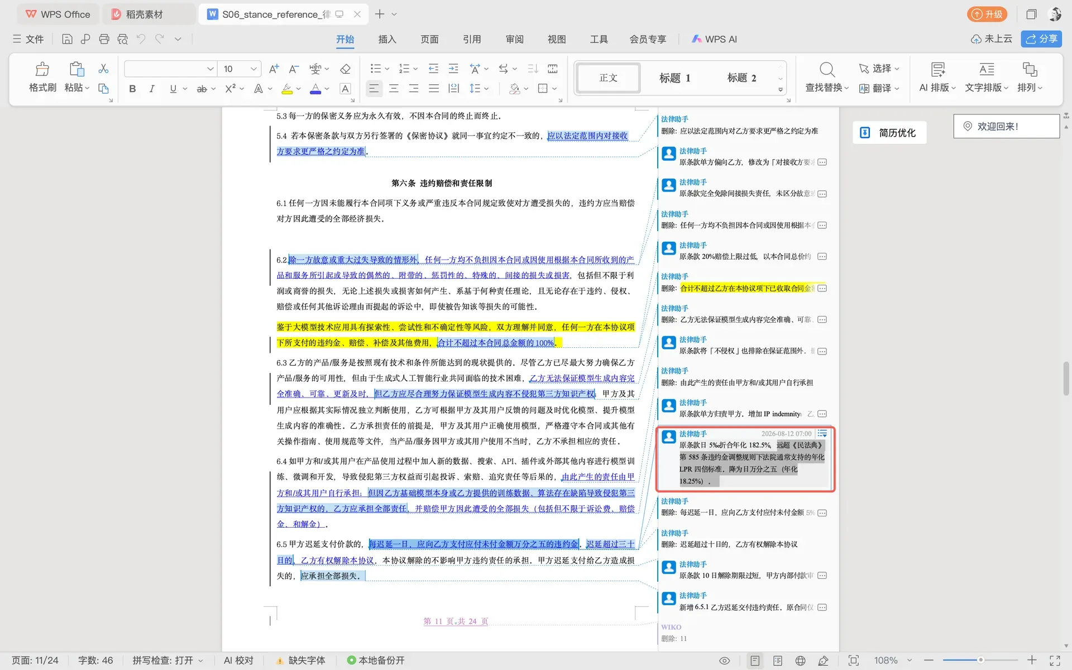Switch to the 审阅 ribbon tab
The width and height of the screenshot is (1072, 670).
click(514, 39)
